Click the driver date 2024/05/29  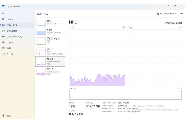(x=122, y=106)
